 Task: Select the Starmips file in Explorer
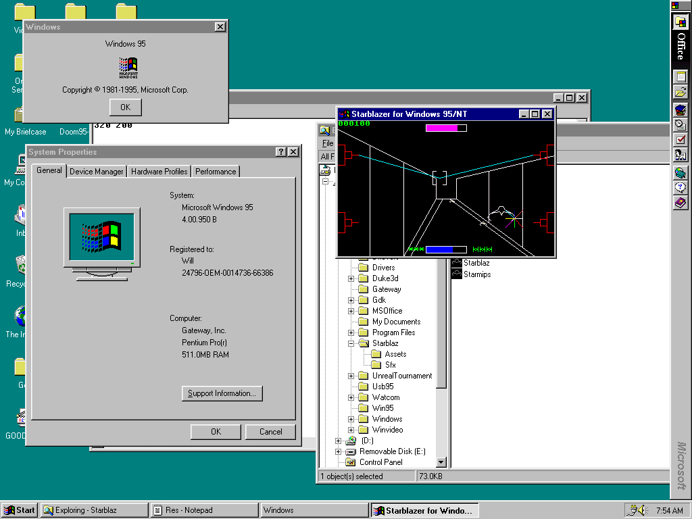(x=476, y=274)
